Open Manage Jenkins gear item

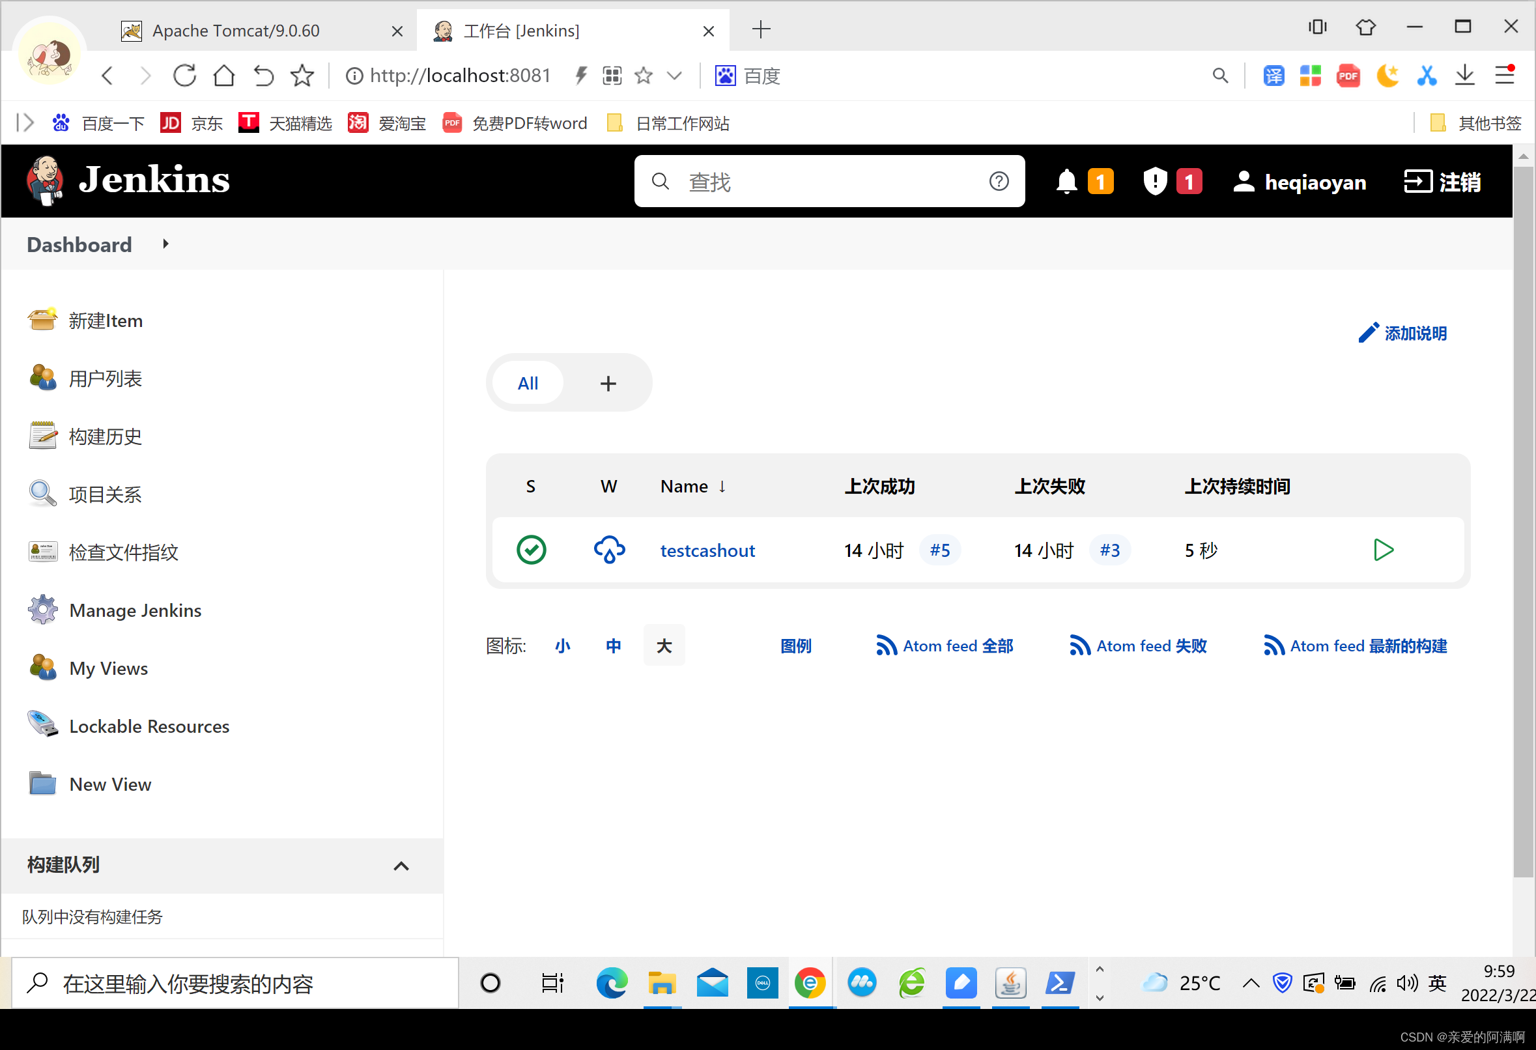point(135,610)
